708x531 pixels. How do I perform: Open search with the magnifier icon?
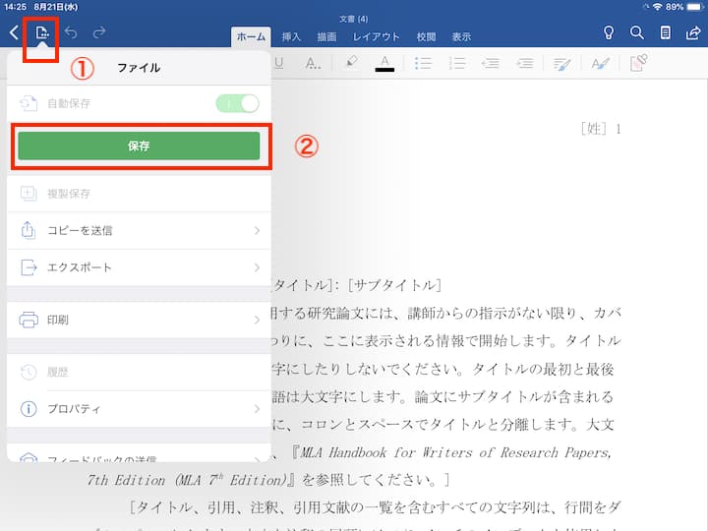(636, 32)
